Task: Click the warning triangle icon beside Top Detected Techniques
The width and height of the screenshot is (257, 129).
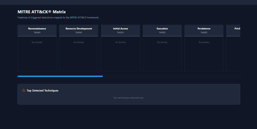Action: point(24,91)
